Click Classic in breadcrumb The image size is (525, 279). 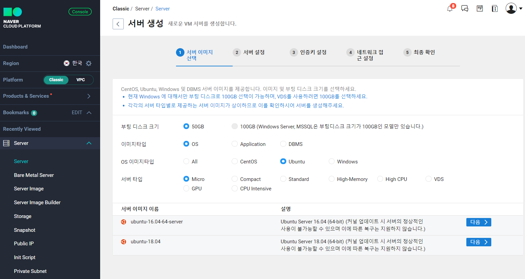pos(121,9)
